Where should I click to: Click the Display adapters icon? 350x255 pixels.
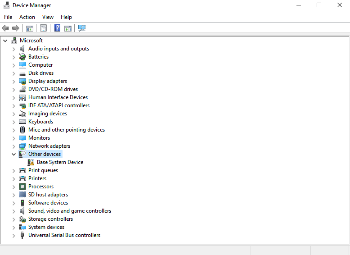[22, 81]
